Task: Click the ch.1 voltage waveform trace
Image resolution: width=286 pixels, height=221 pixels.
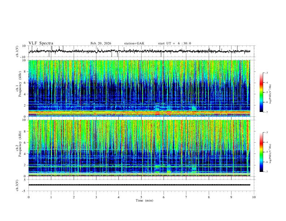Action: point(139,51)
